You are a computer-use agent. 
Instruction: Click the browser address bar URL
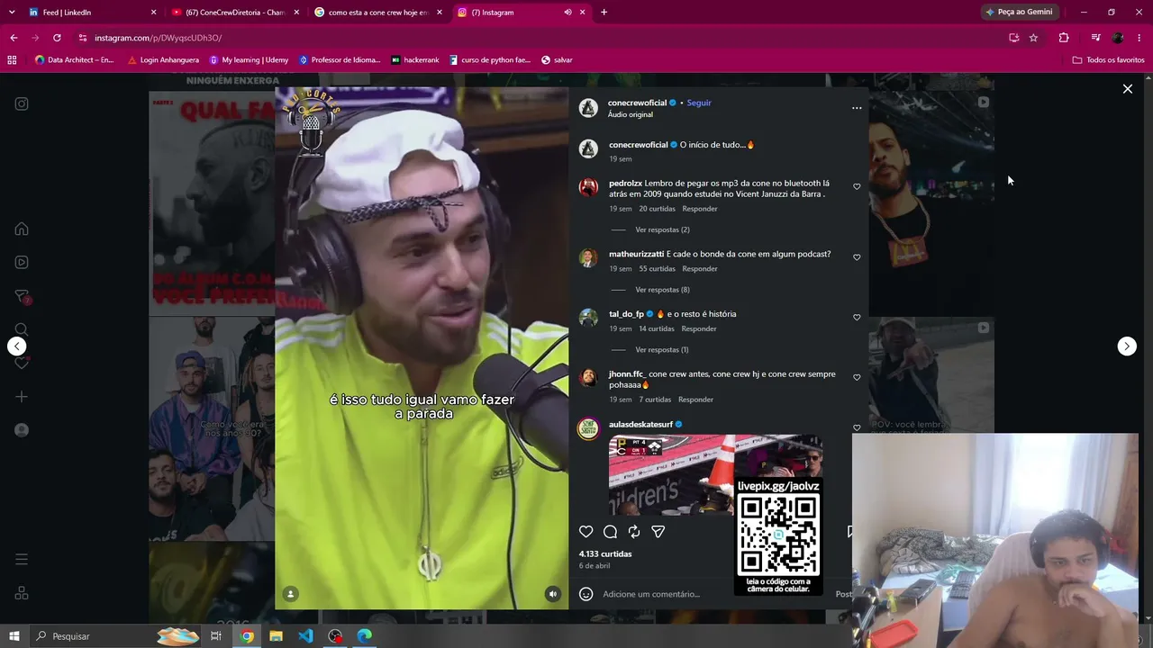159,38
